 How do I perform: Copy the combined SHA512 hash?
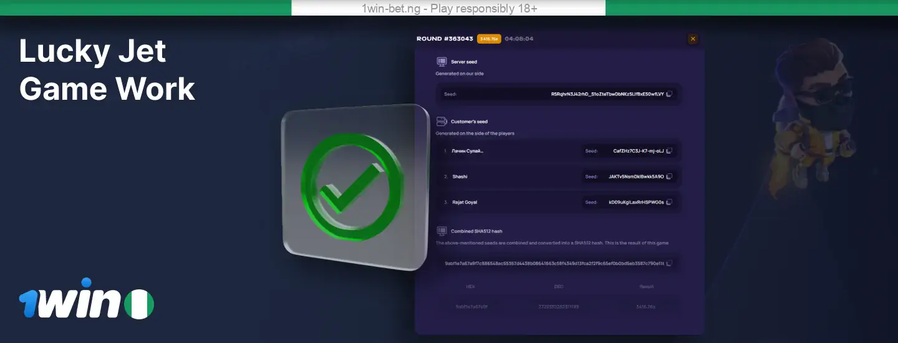669,264
